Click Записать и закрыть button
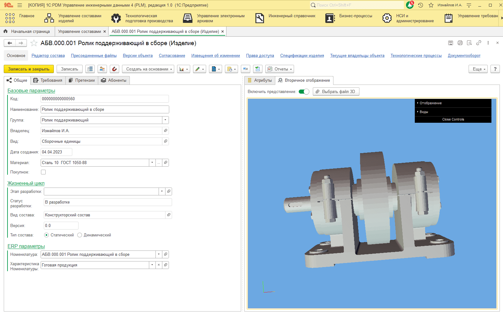This screenshot has width=503, height=315. pos(29,69)
